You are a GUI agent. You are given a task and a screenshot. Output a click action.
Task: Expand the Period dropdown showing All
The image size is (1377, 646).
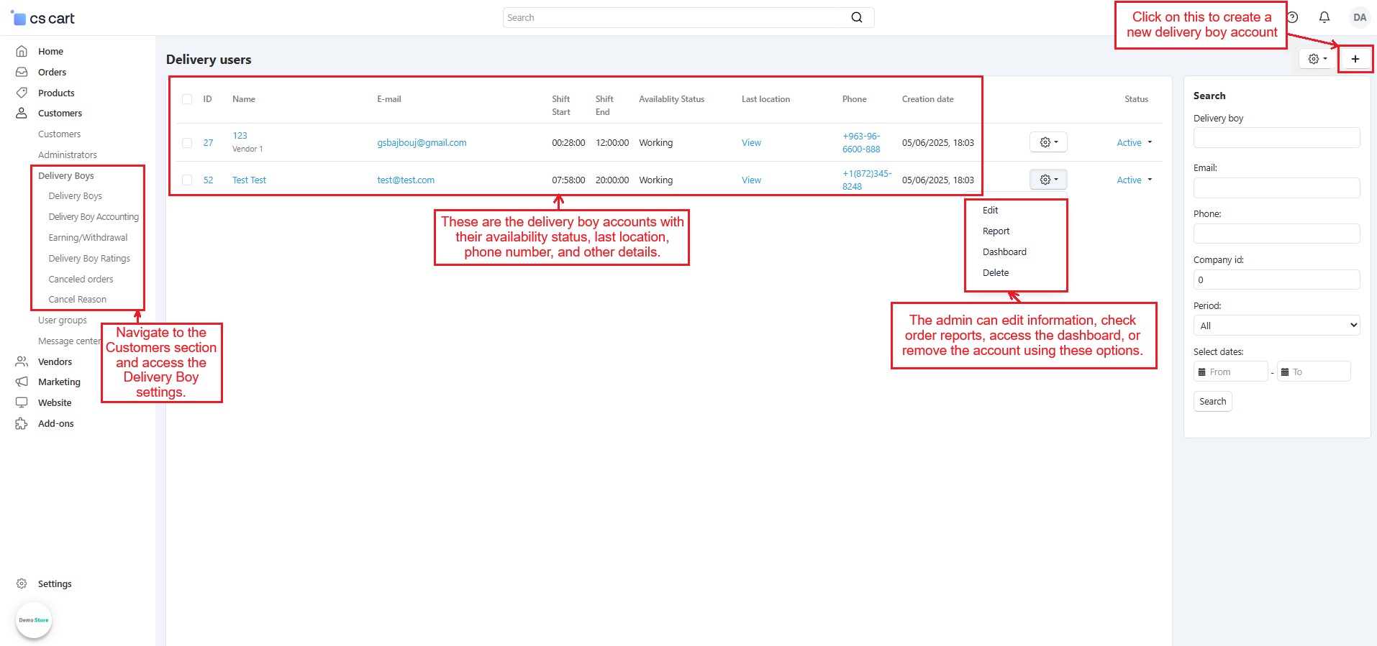1276,326
